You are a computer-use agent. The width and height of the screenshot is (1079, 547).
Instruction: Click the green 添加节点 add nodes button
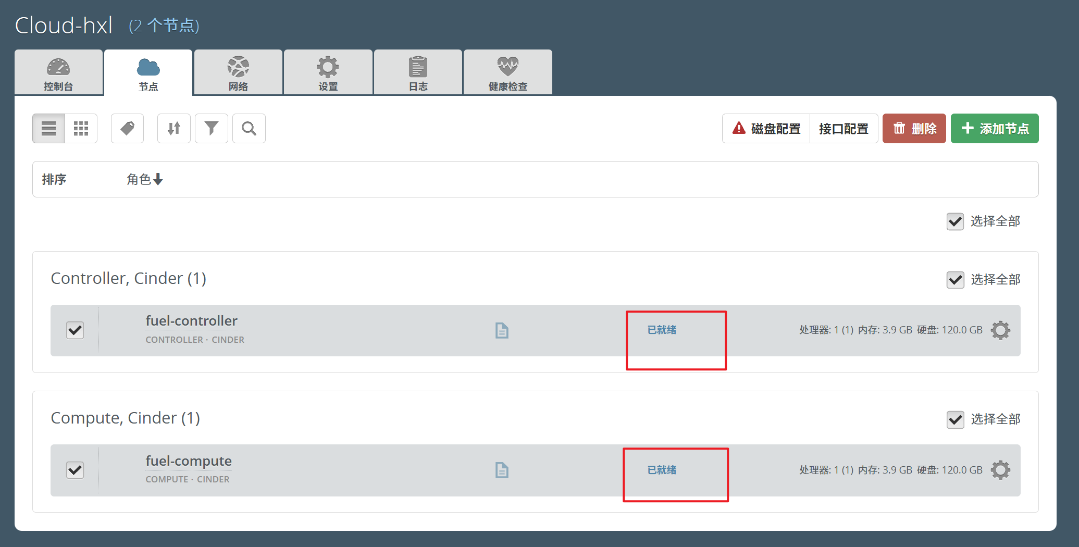pos(995,128)
